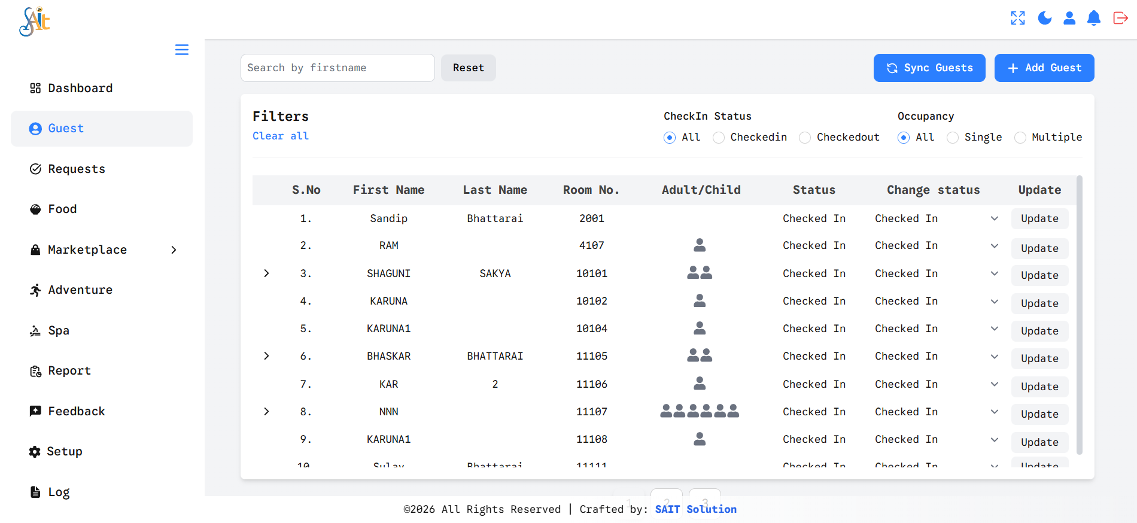Reset the guest search

pos(469,68)
